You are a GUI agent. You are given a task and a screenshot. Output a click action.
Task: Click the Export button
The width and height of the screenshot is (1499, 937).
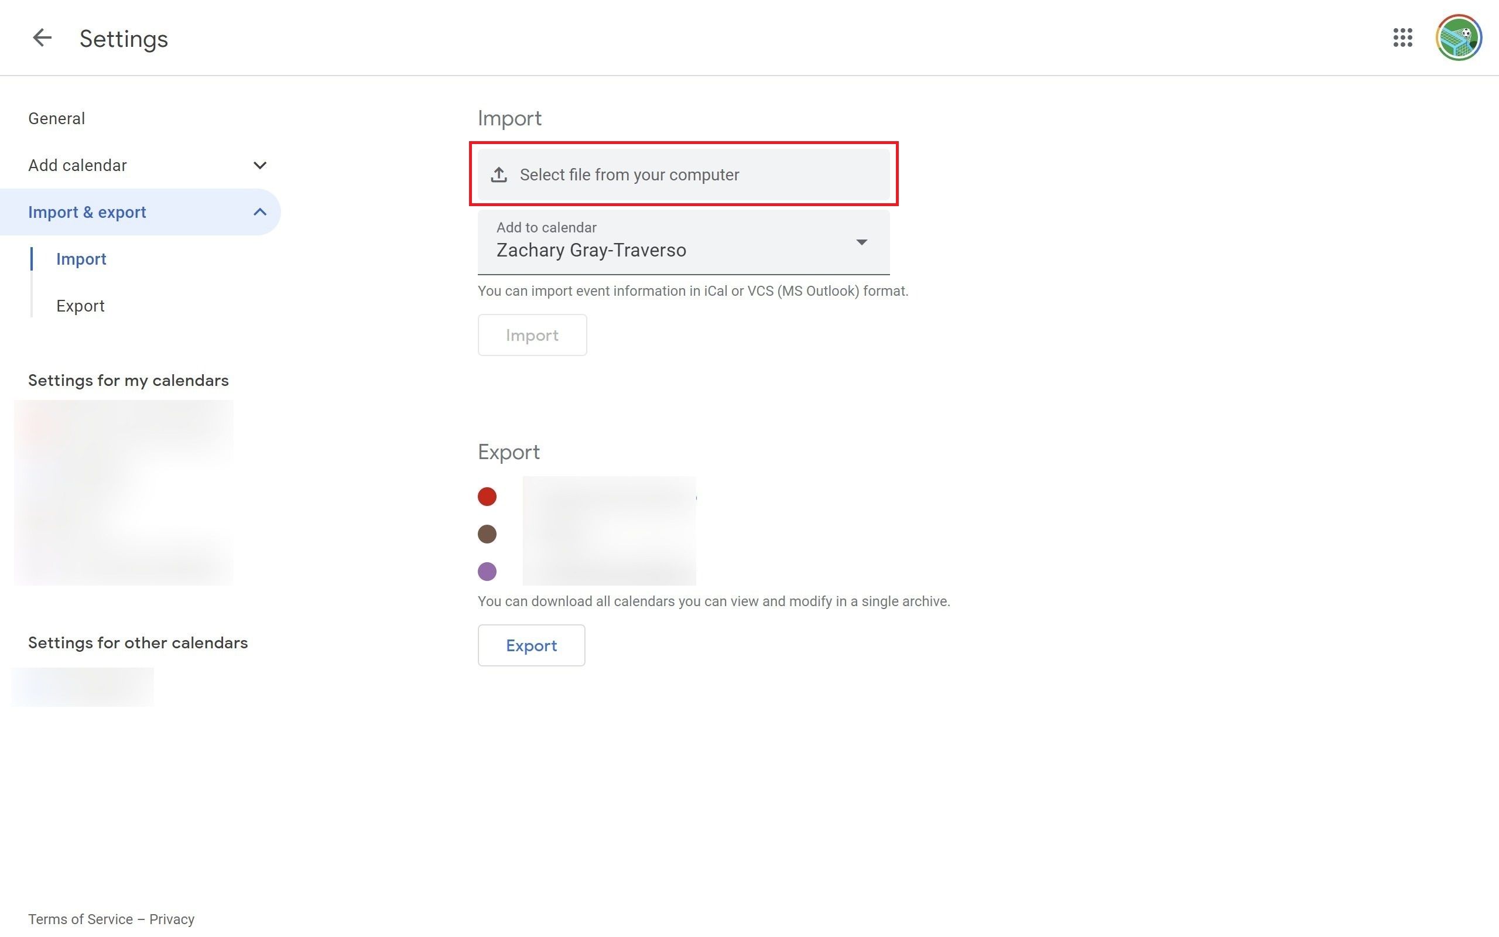coord(531,644)
